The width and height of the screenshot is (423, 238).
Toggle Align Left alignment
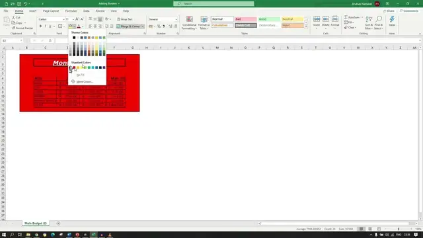tap(90, 26)
